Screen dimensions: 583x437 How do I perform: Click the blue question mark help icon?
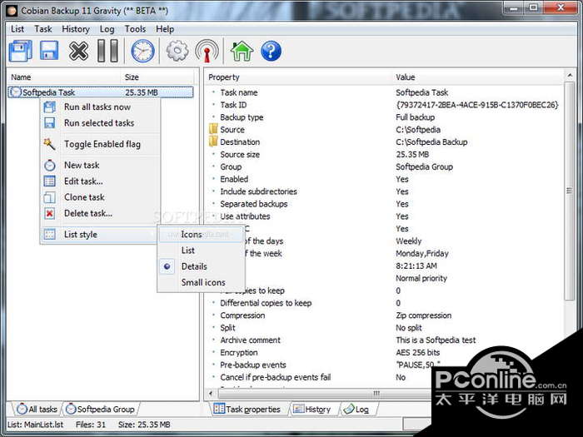click(x=271, y=52)
